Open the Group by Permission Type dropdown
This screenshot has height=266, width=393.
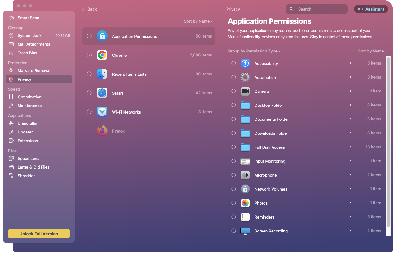click(254, 51)
